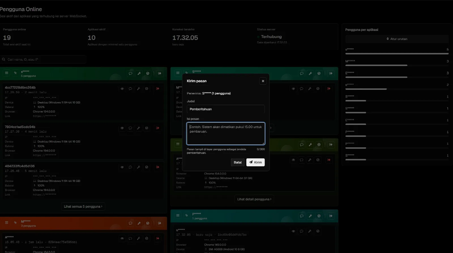The height and width of the screenshot is (253, 453).
Task: Cancel the message with Batal
Action: pos(238,162)
